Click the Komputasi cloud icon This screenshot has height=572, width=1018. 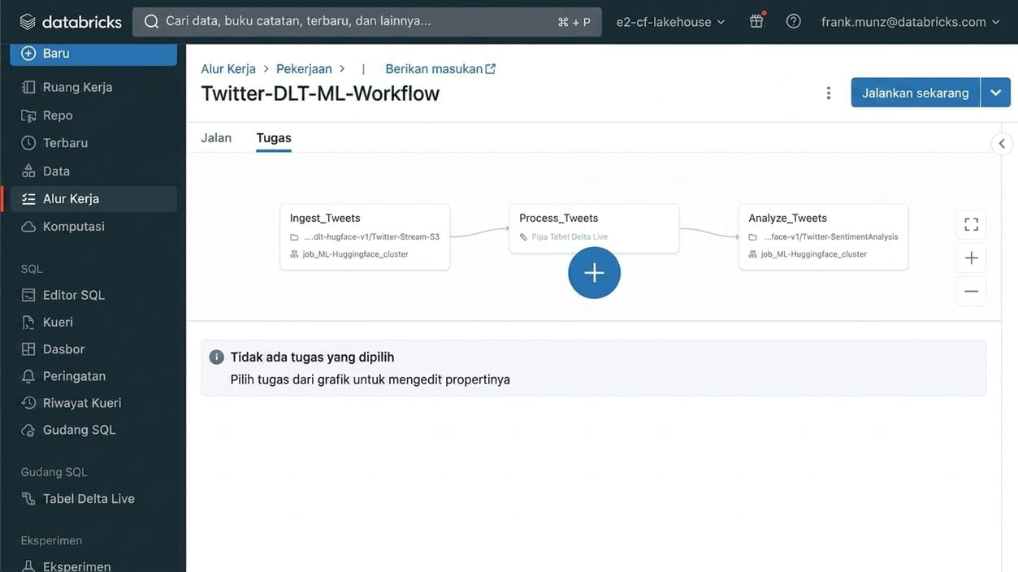[28, 226]
